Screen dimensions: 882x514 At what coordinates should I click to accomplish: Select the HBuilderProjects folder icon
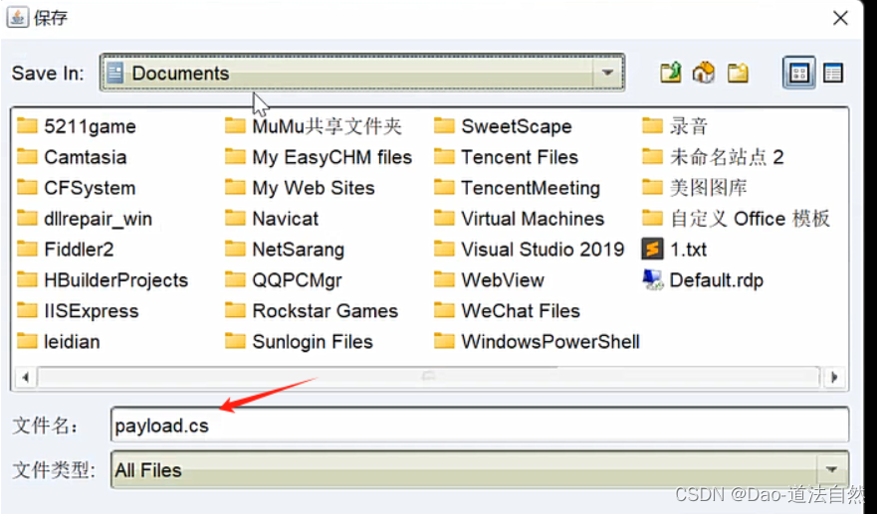(x=27, y=279)
